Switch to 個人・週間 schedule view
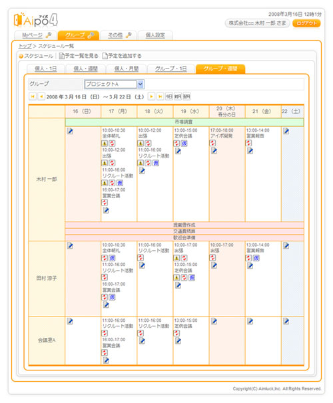 point(85,68)
